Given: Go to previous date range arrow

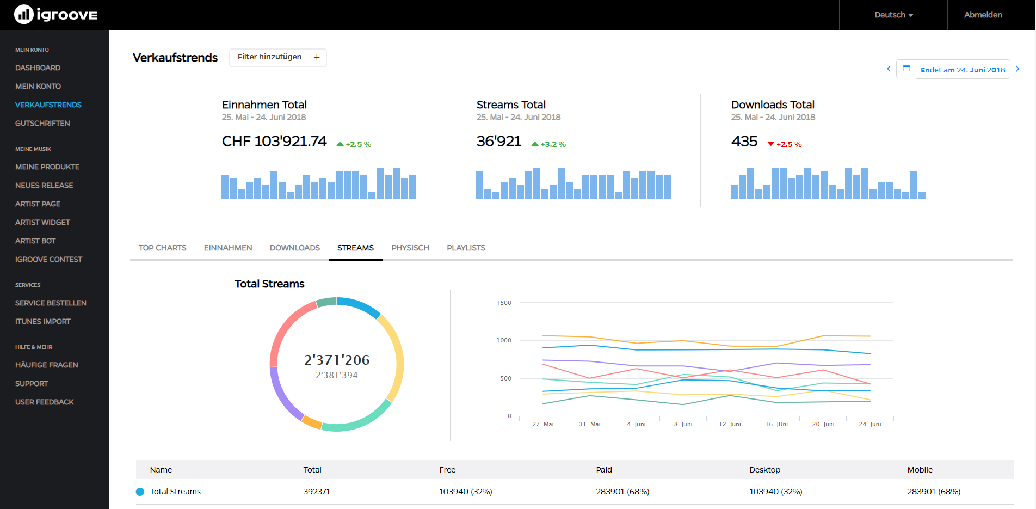Looking at the screenshot, I should tap(889, 69).
